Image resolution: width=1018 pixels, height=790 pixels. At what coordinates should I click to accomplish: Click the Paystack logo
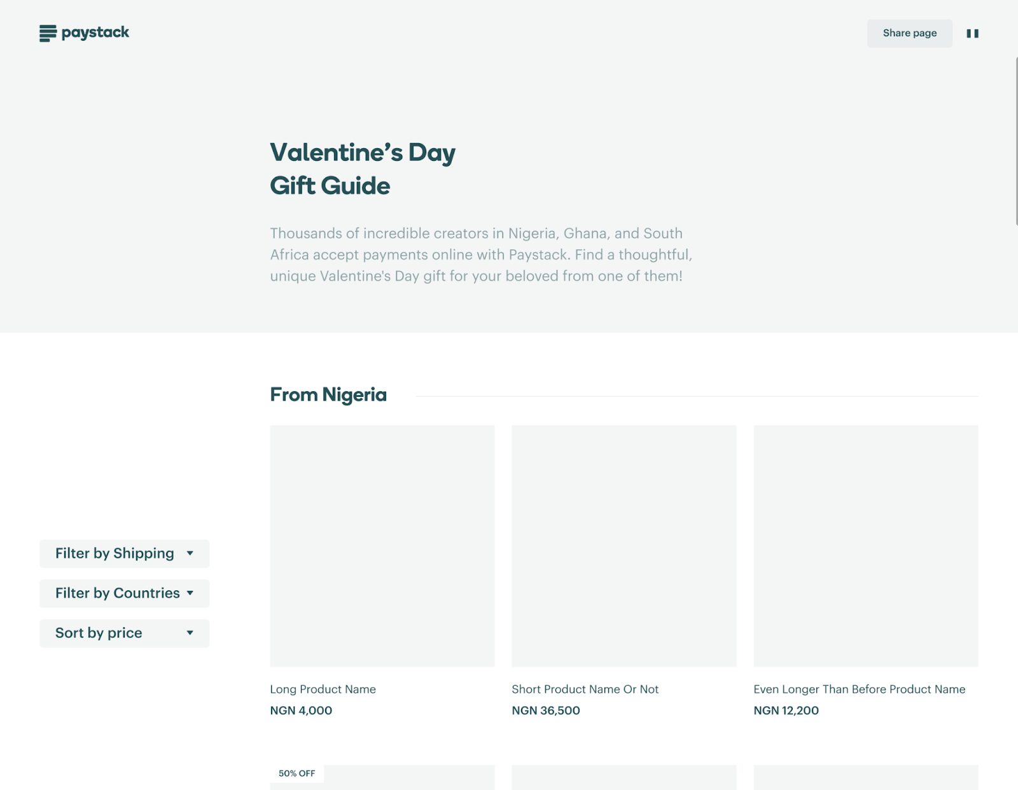pos(84,33)
